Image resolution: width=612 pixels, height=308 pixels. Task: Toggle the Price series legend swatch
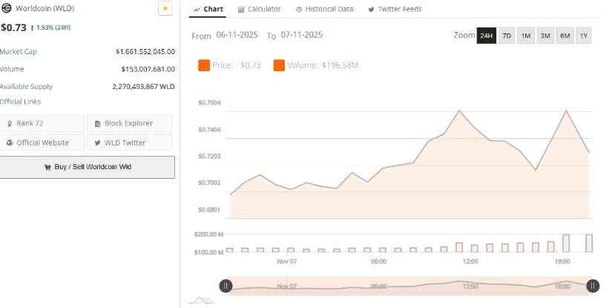[204, 65]
